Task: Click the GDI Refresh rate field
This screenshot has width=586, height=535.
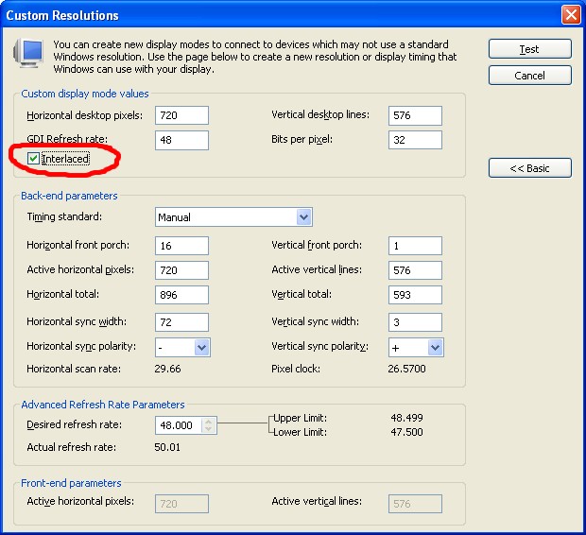Action: pyautogui.click(x=181, y=140)
